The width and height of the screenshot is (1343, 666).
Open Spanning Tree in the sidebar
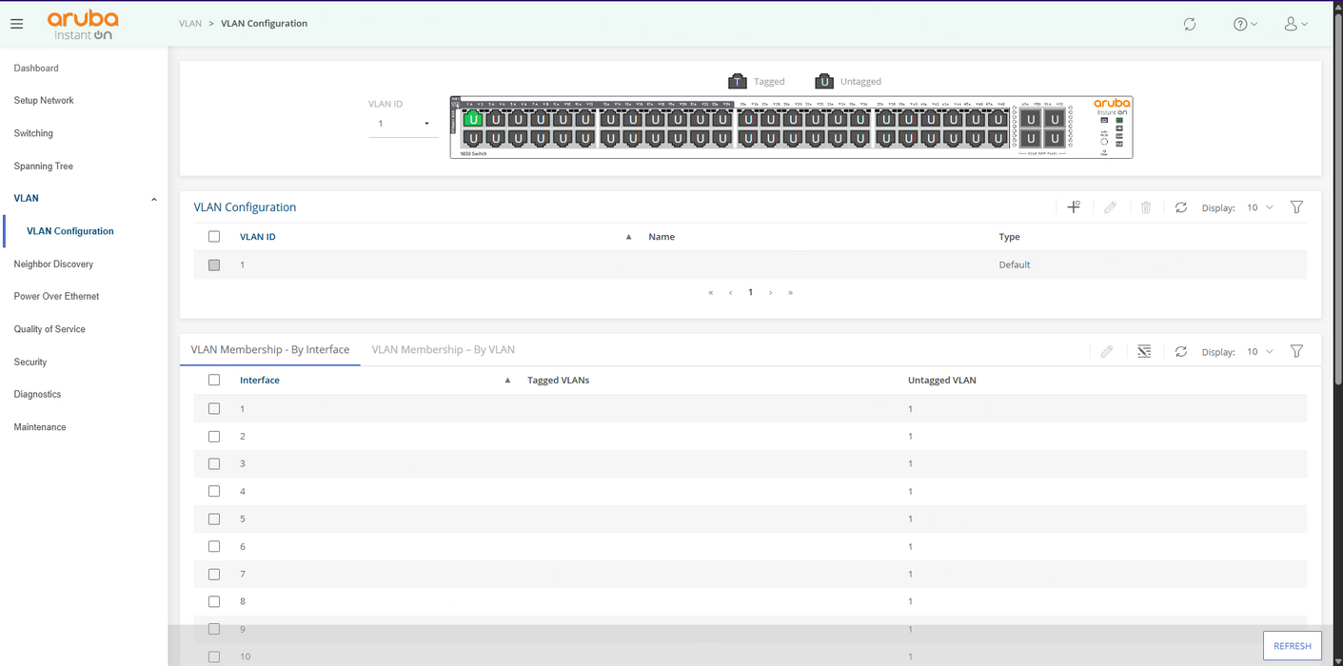(x=44, y=166)
